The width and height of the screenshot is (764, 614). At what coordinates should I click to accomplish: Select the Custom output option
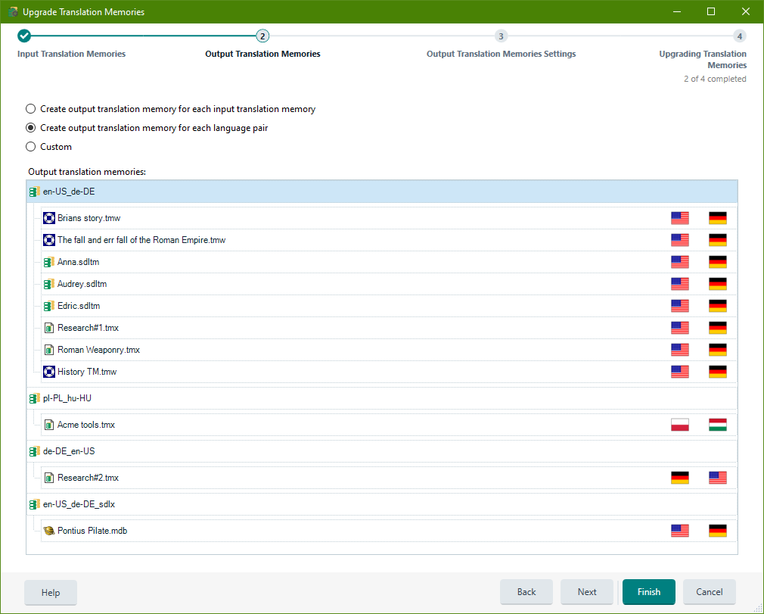tap(30, 146)
